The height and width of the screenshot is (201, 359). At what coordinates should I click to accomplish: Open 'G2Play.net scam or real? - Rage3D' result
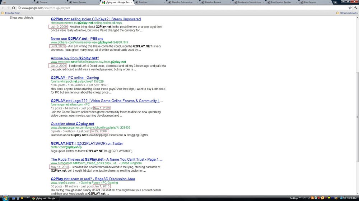point(93,179)
